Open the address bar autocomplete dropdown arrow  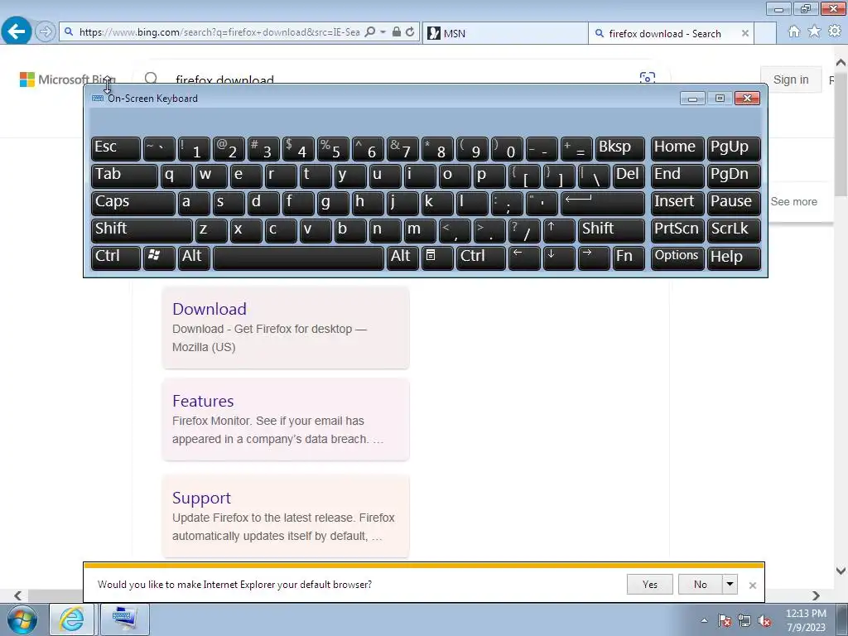click(383, 32)
